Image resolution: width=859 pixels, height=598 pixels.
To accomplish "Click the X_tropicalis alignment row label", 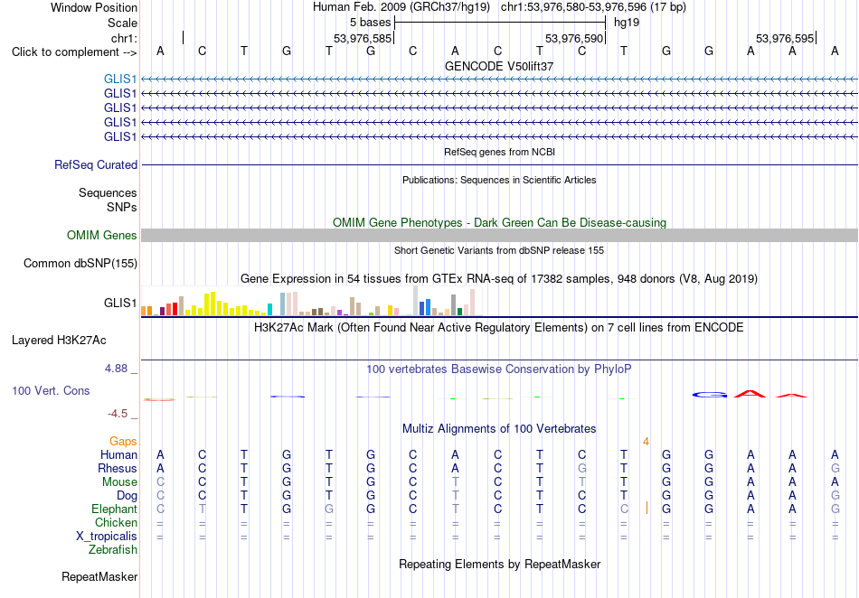I will tap(107, 537).
